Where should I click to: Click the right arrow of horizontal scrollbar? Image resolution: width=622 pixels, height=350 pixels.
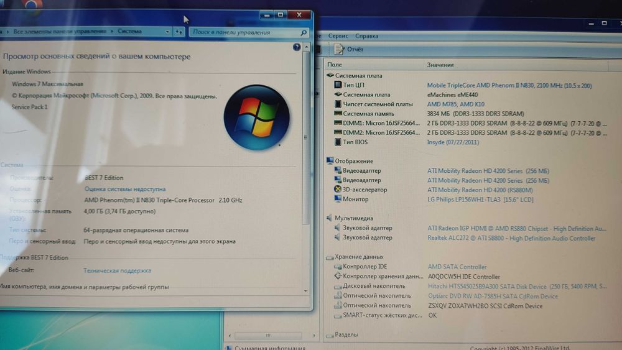pyautogui.click(x=314, y=335)
